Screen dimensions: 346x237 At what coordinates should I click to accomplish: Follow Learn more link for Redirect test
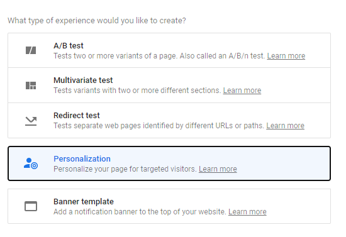285,126
